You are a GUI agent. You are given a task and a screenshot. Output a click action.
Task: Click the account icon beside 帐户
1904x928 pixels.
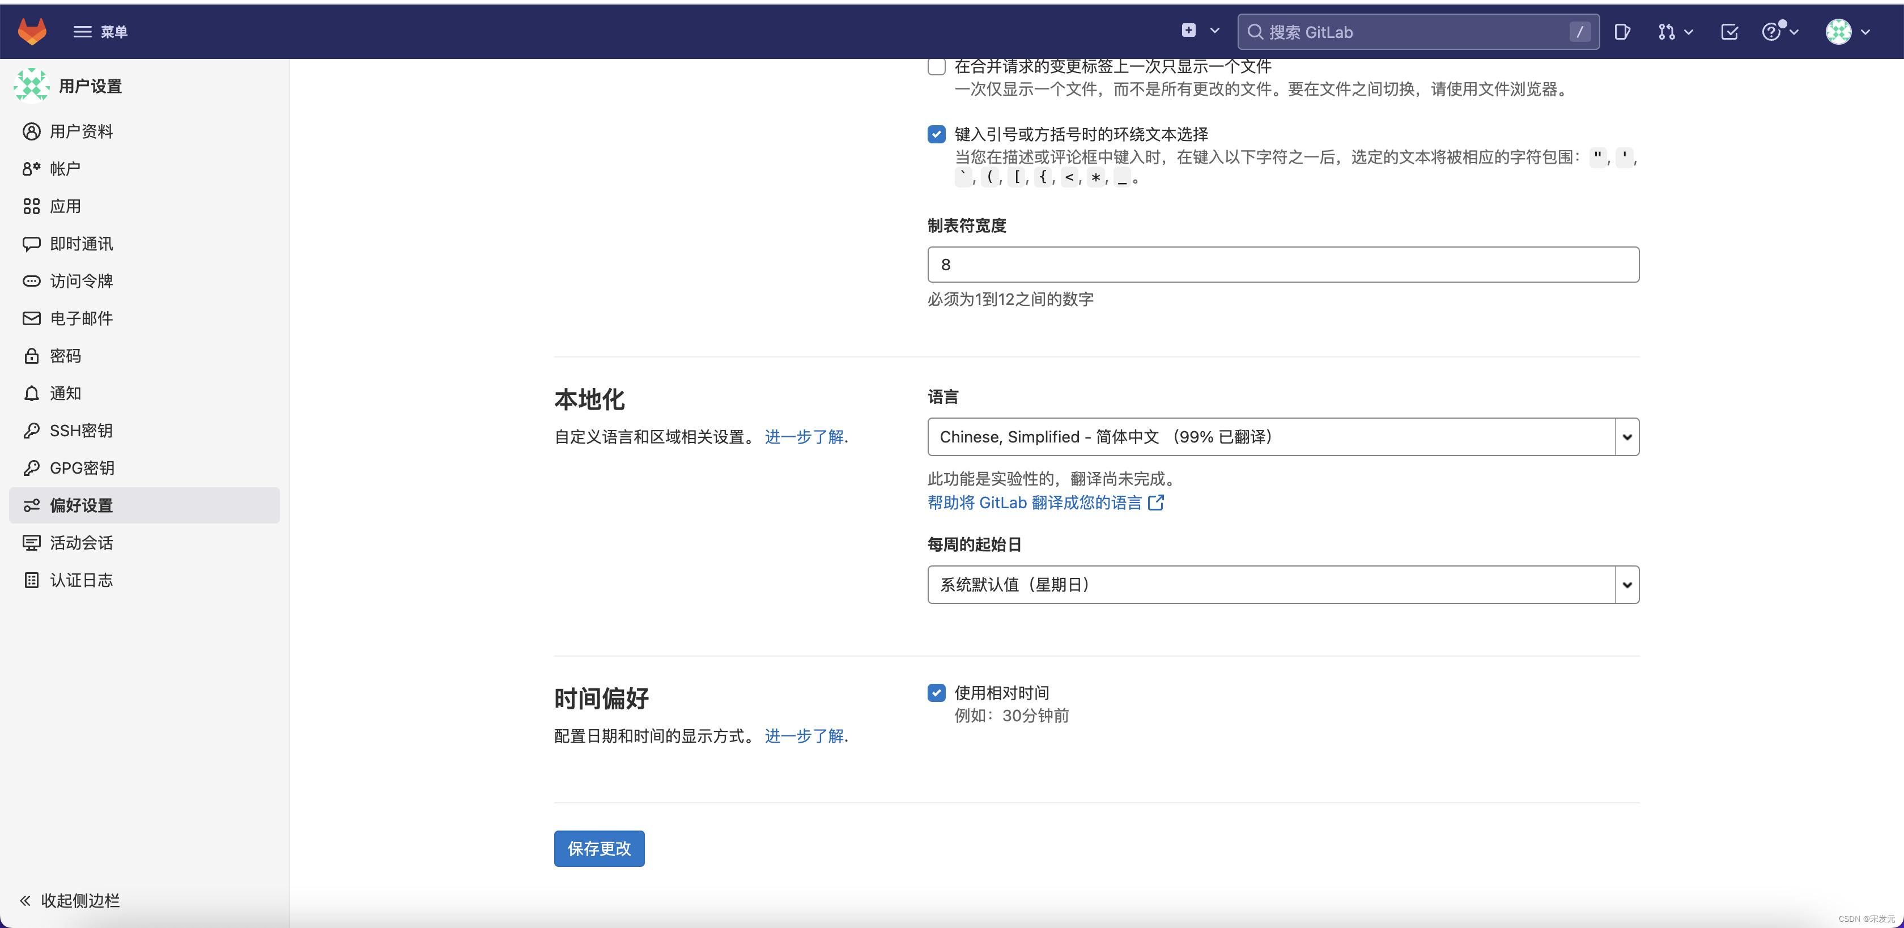[31, 168]
